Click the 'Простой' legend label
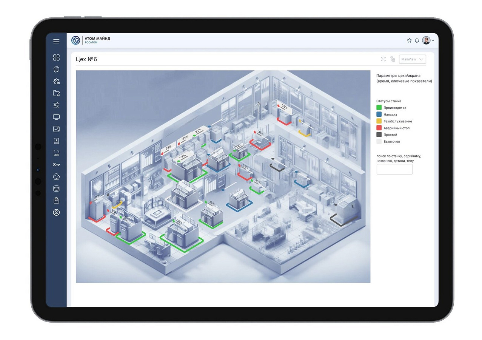Viewport: 482px width, 340px height. click(390, 135)
